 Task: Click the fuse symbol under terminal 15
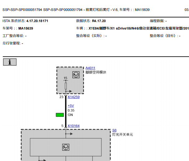[x=66, y=86]
